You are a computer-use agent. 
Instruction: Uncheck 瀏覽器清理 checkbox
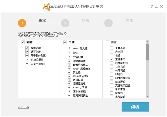point(69,84)
